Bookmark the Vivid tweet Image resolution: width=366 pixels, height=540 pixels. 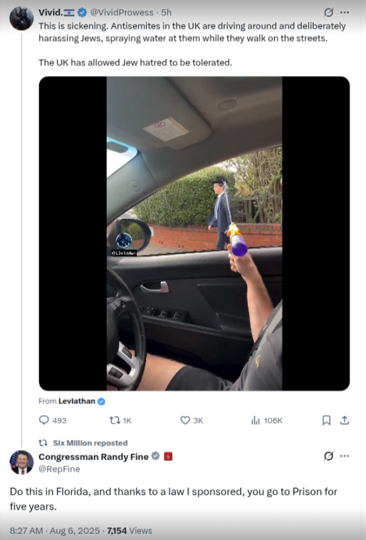pyautogui.click(x=326, y=420)
